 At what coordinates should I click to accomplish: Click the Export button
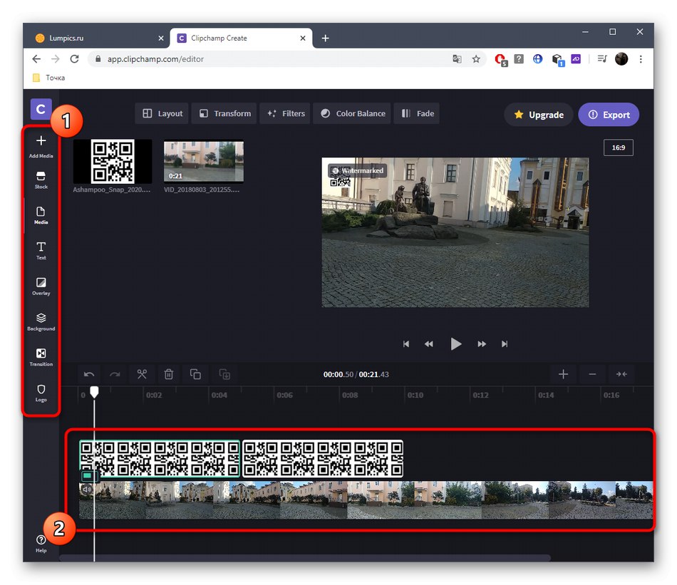[609, 115]
